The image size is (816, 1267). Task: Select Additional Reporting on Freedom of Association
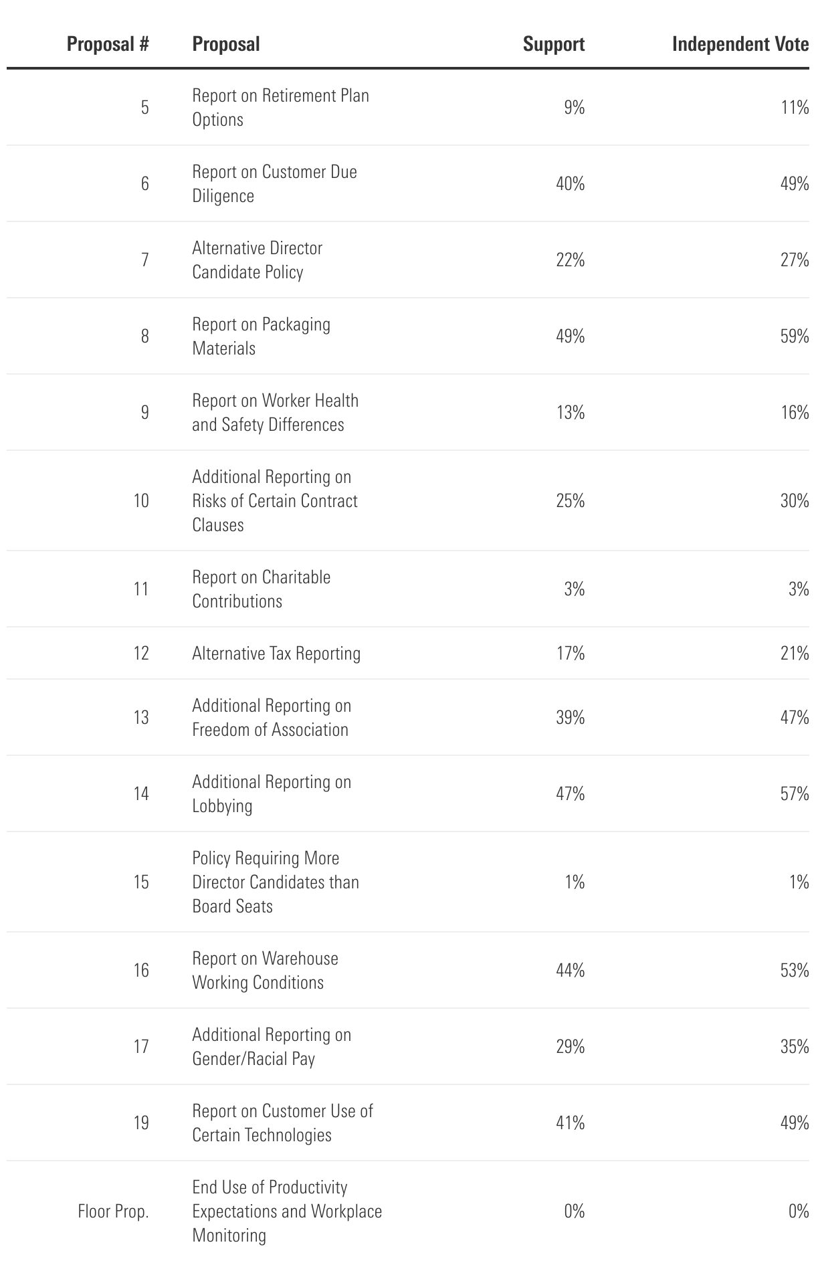[x=272, y=718]
